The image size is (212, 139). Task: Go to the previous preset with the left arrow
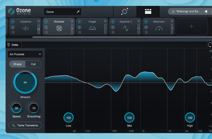pos(206,11)
